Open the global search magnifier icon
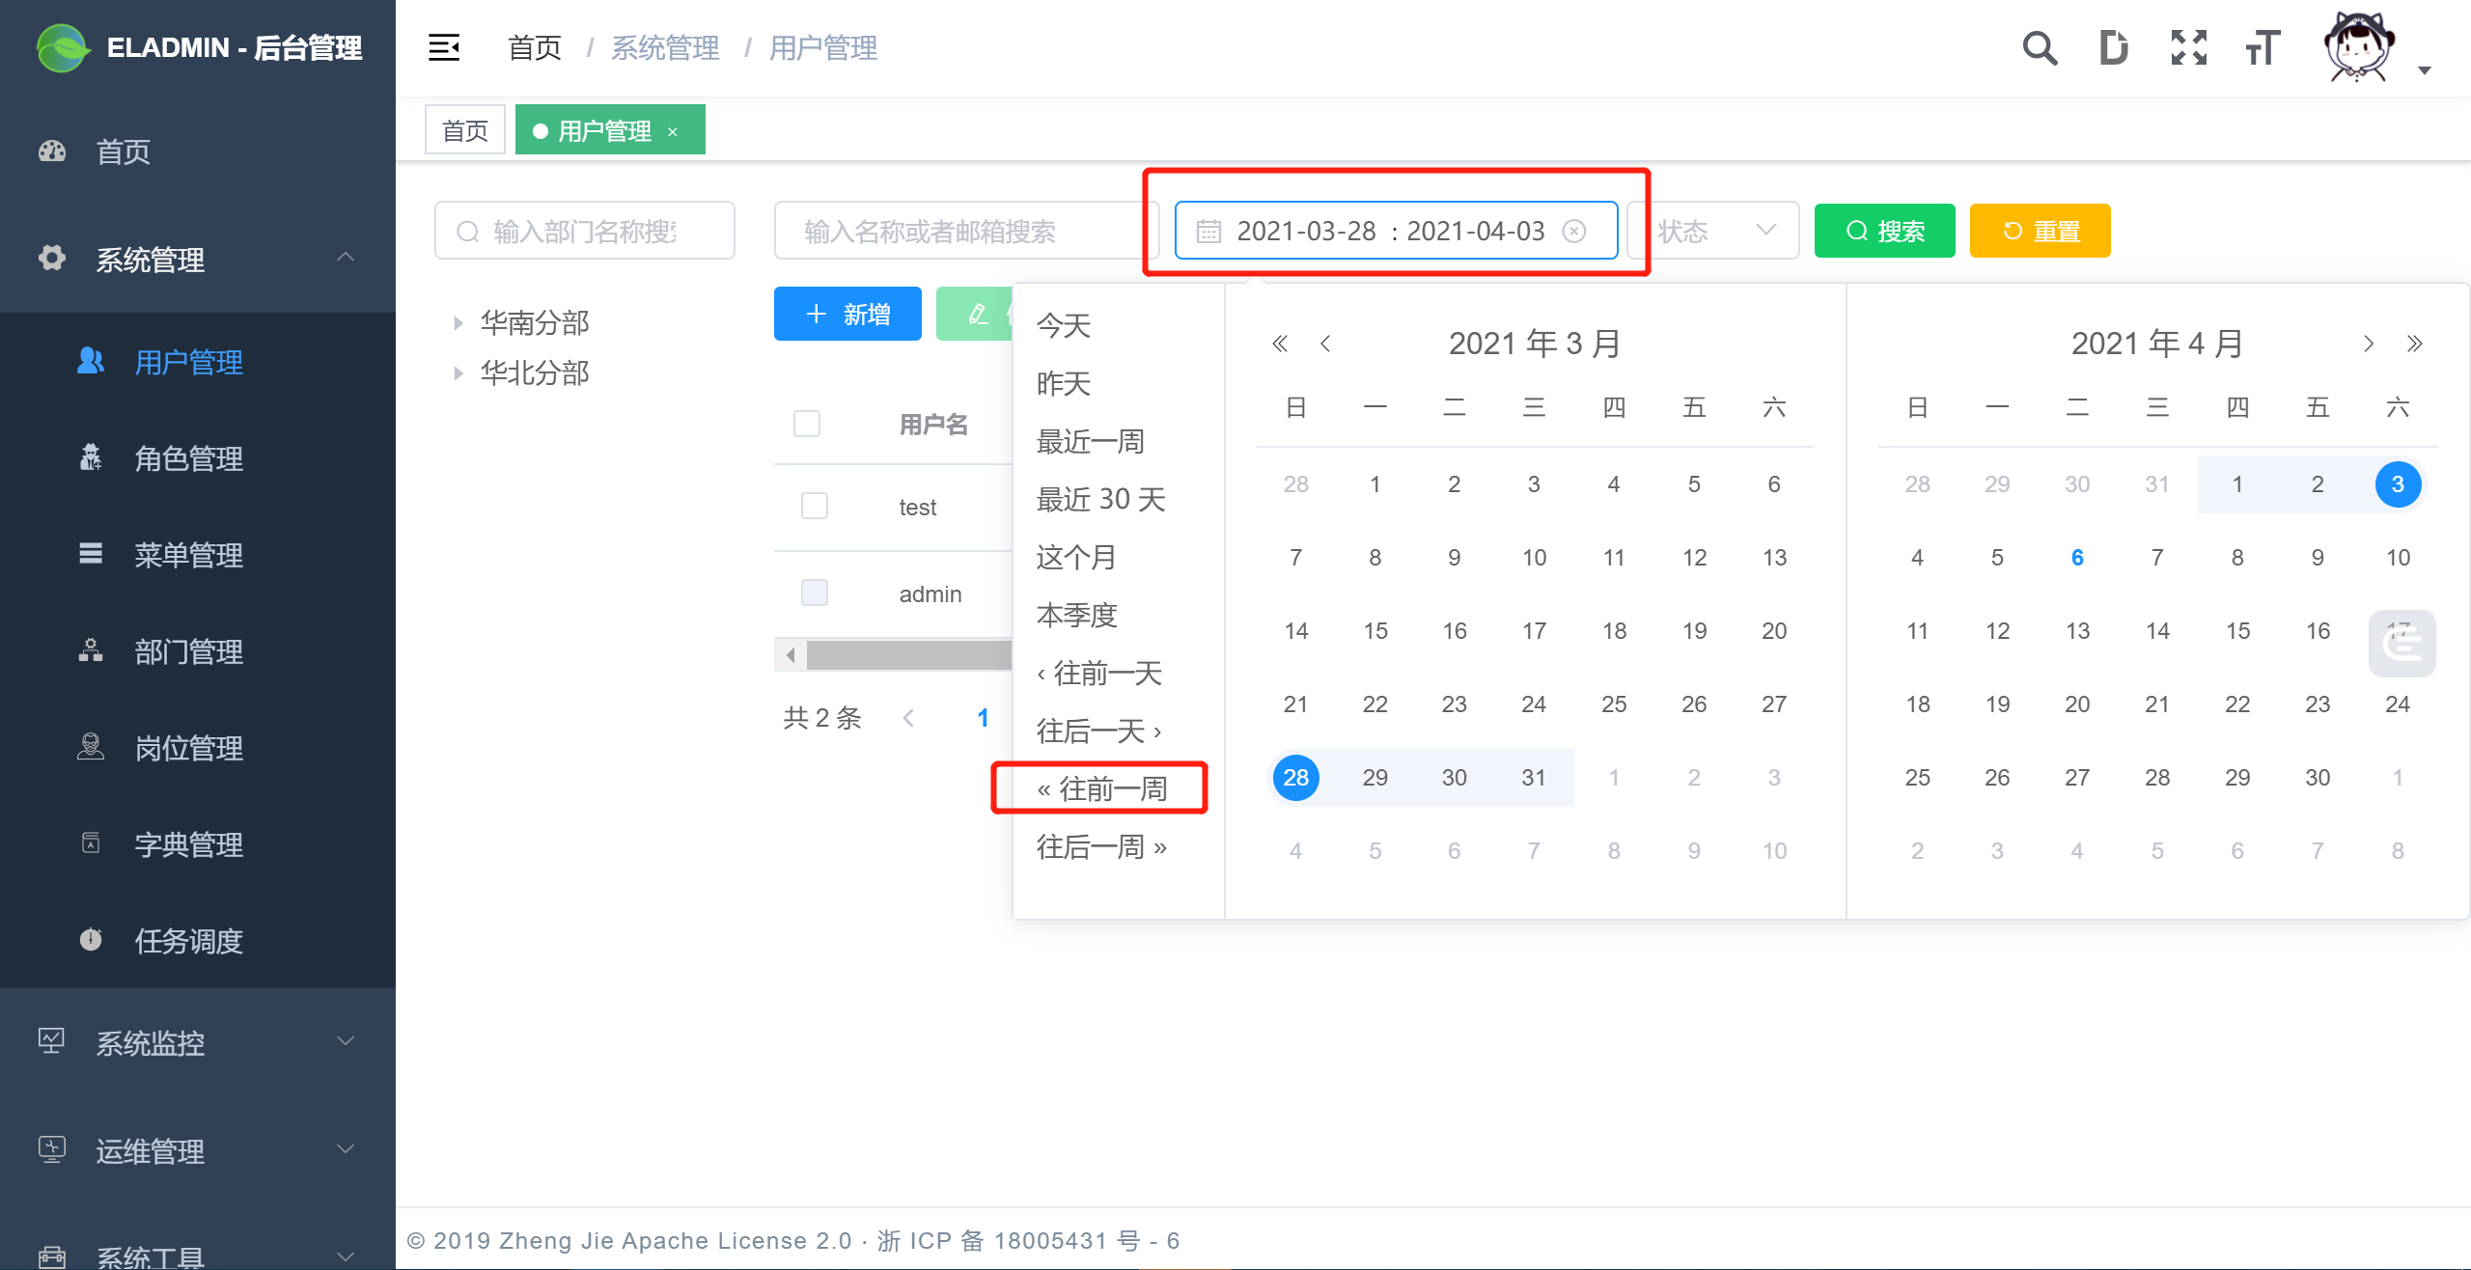This screenshot has height=1270, width=2471. tap(2040, 47)
